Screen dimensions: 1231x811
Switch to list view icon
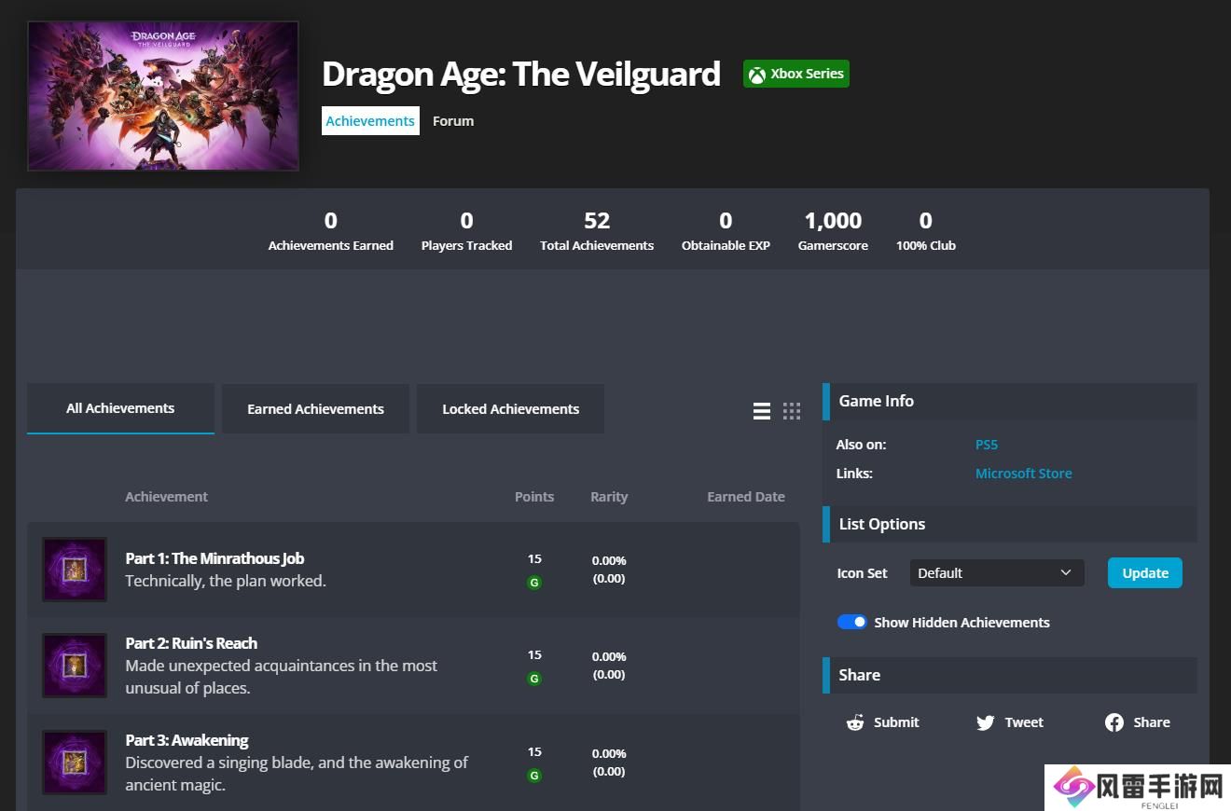coord(762,411)
